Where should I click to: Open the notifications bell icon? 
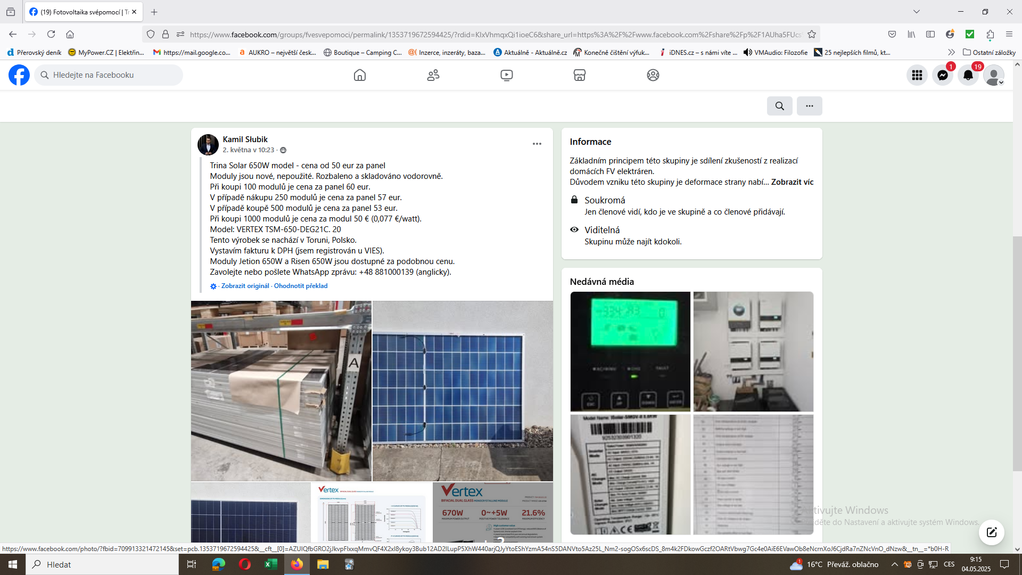click(x=968, y=75)
